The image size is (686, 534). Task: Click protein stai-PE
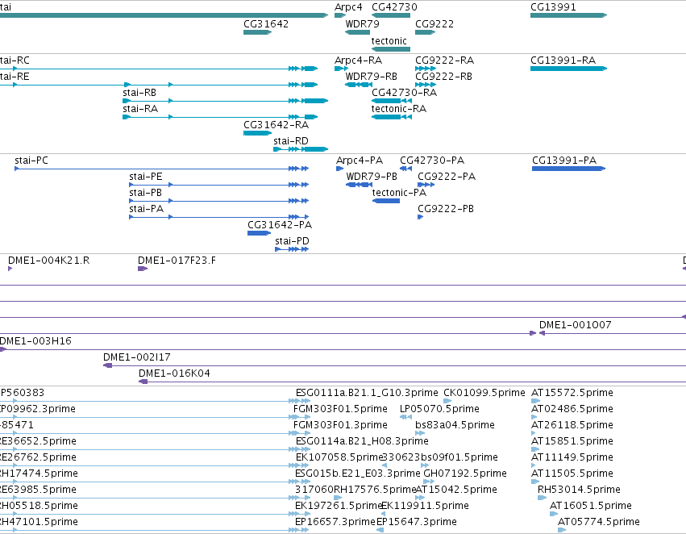[x=218, y=185]
